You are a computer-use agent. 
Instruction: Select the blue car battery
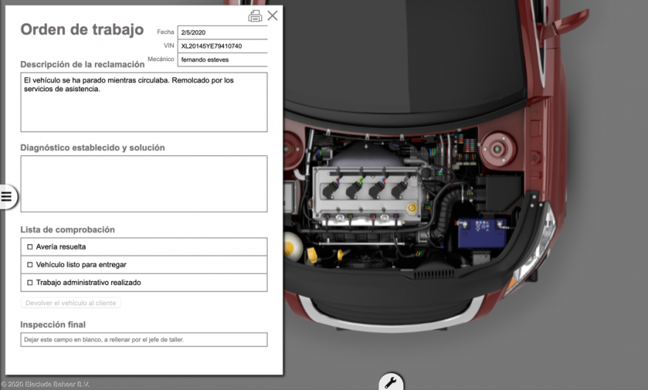point(482,233)
